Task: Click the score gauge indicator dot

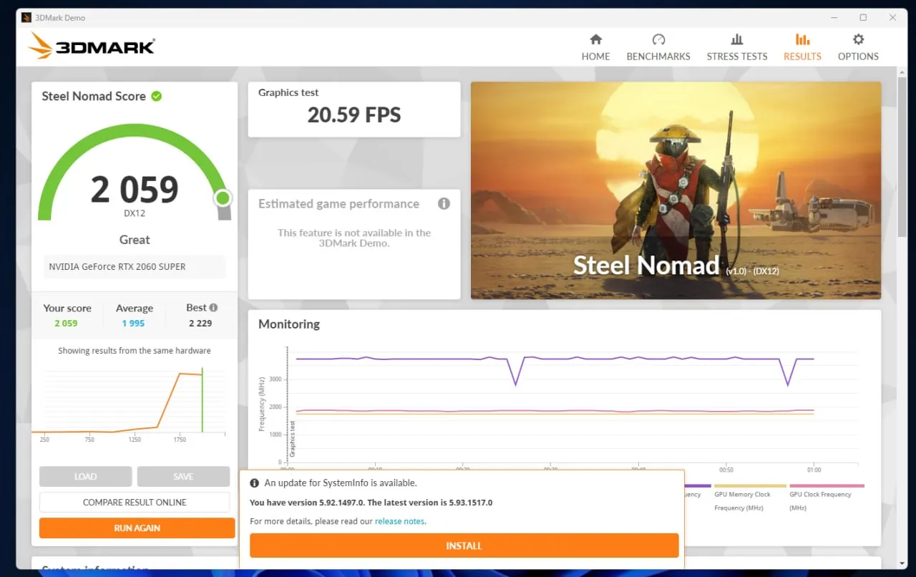Action: click(x=223, y=198)
